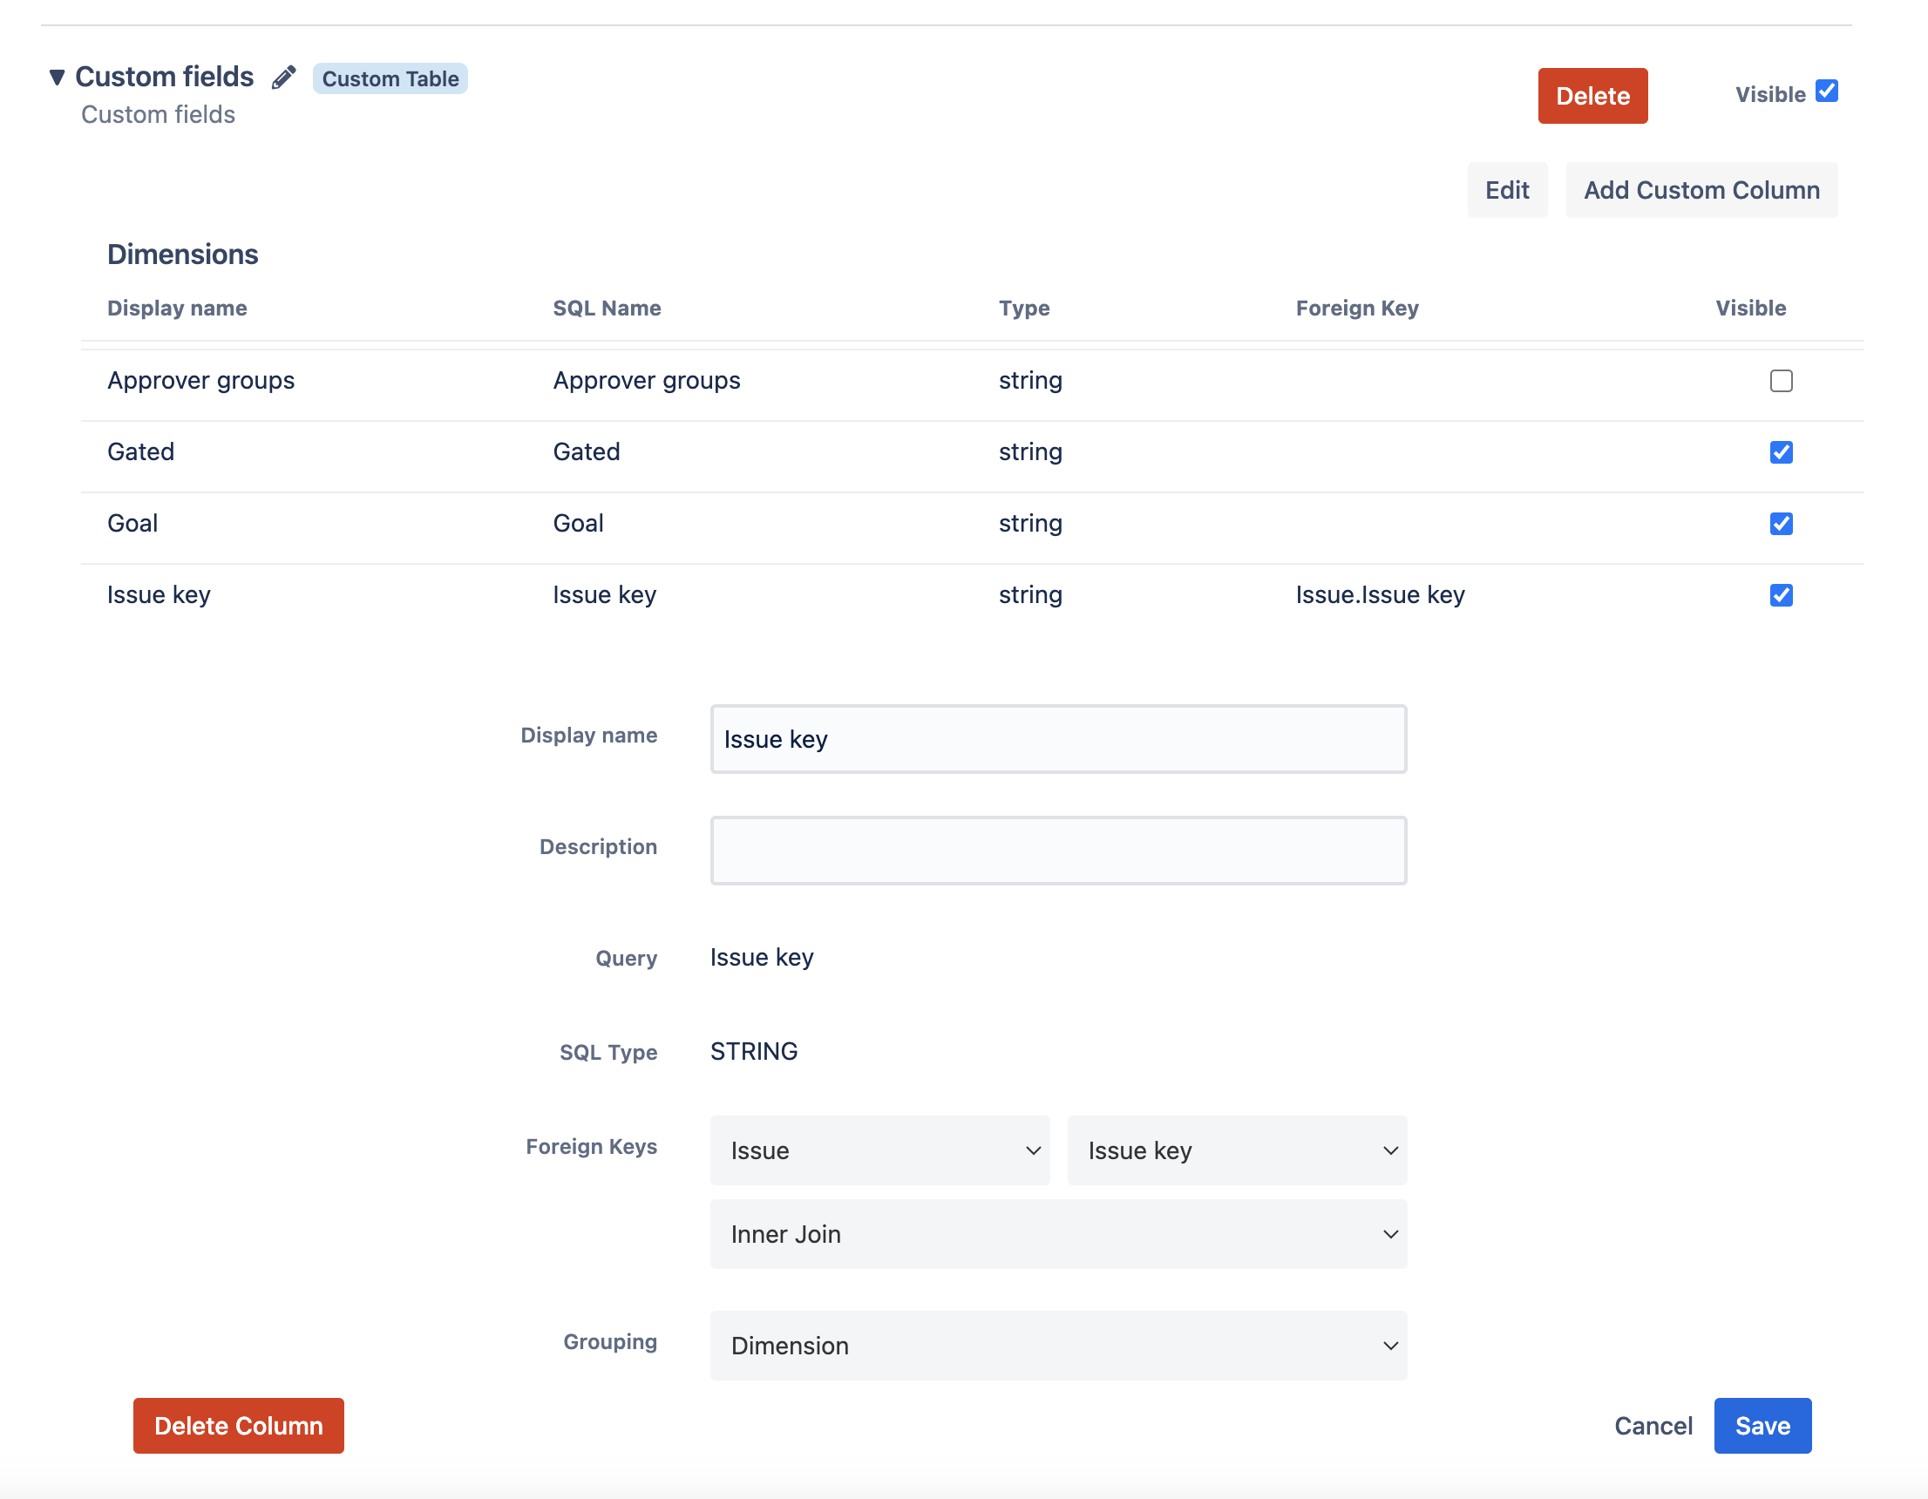Select the Goal row in Dimensions table

132,524
